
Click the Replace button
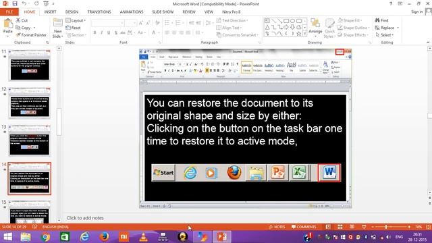coord(385,28)
